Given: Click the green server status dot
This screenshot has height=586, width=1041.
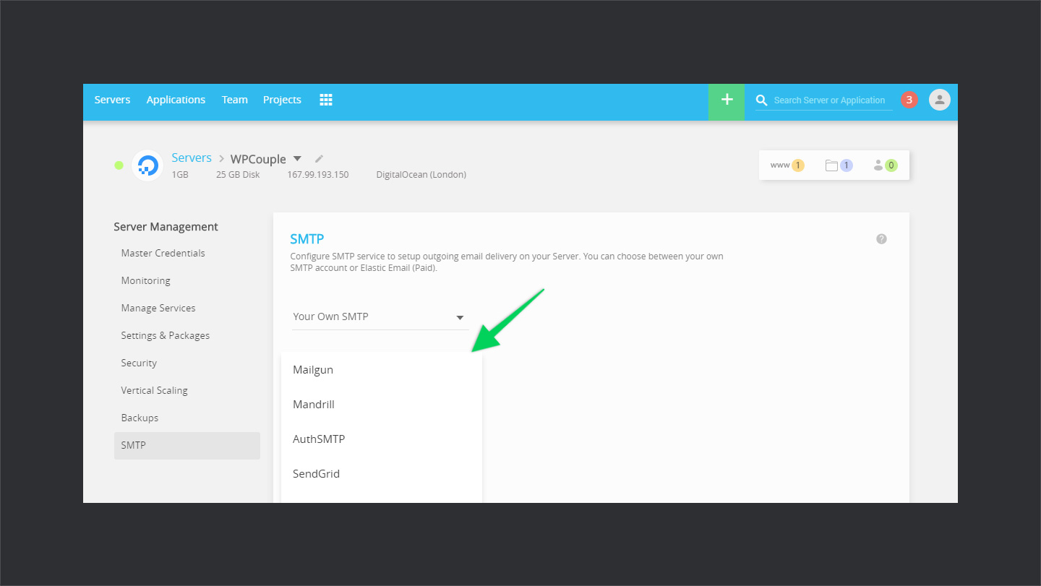Looking at the screenshot, I should tap(119, 165).
